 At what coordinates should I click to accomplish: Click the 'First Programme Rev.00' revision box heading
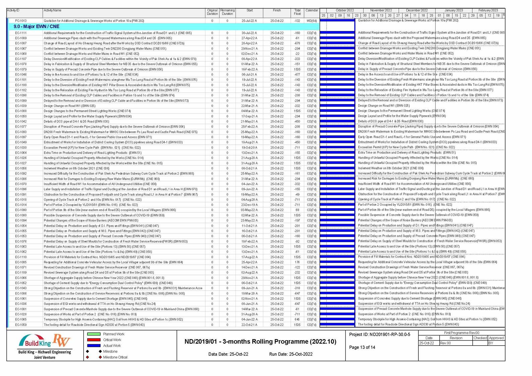462,333
